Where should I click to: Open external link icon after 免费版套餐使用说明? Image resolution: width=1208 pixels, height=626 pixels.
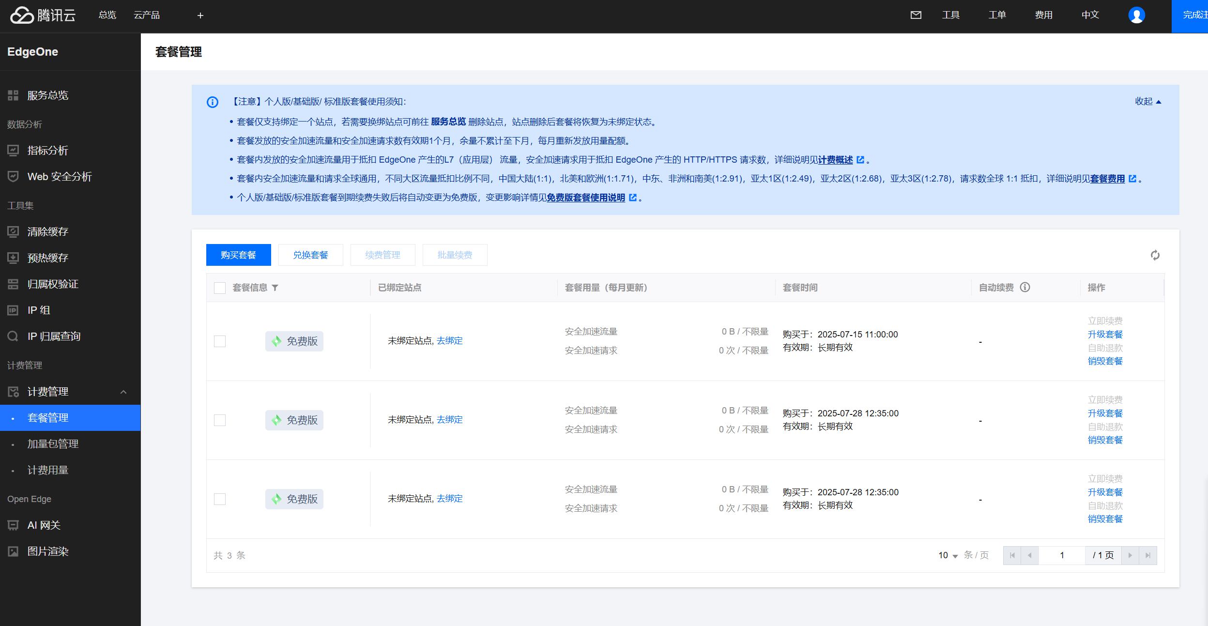[633, 198]
